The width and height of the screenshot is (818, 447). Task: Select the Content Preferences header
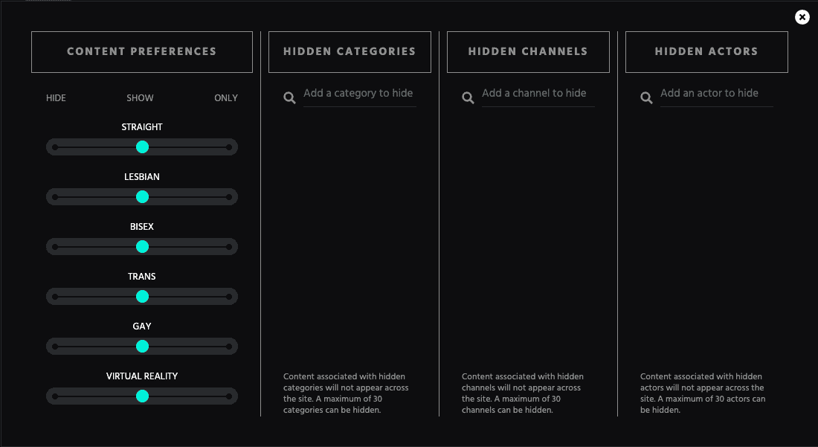click(x=142, y=51)
